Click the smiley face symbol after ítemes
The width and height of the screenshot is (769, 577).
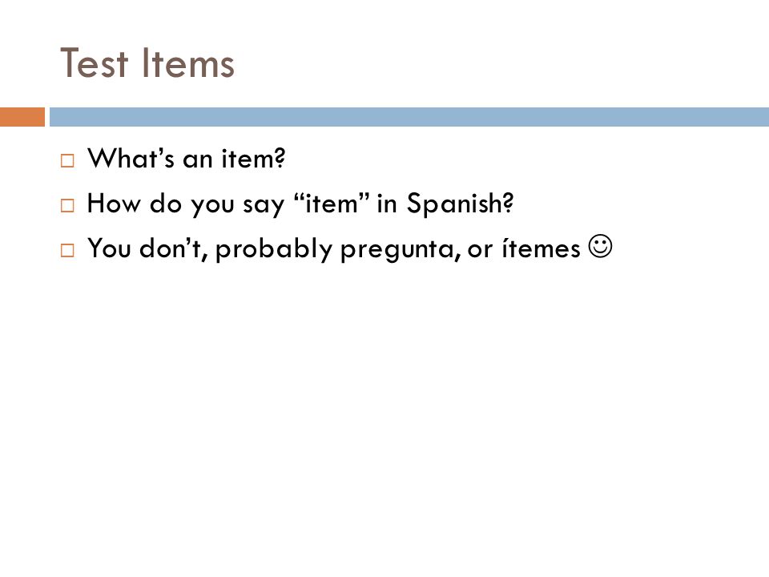(x=600, y=246)
